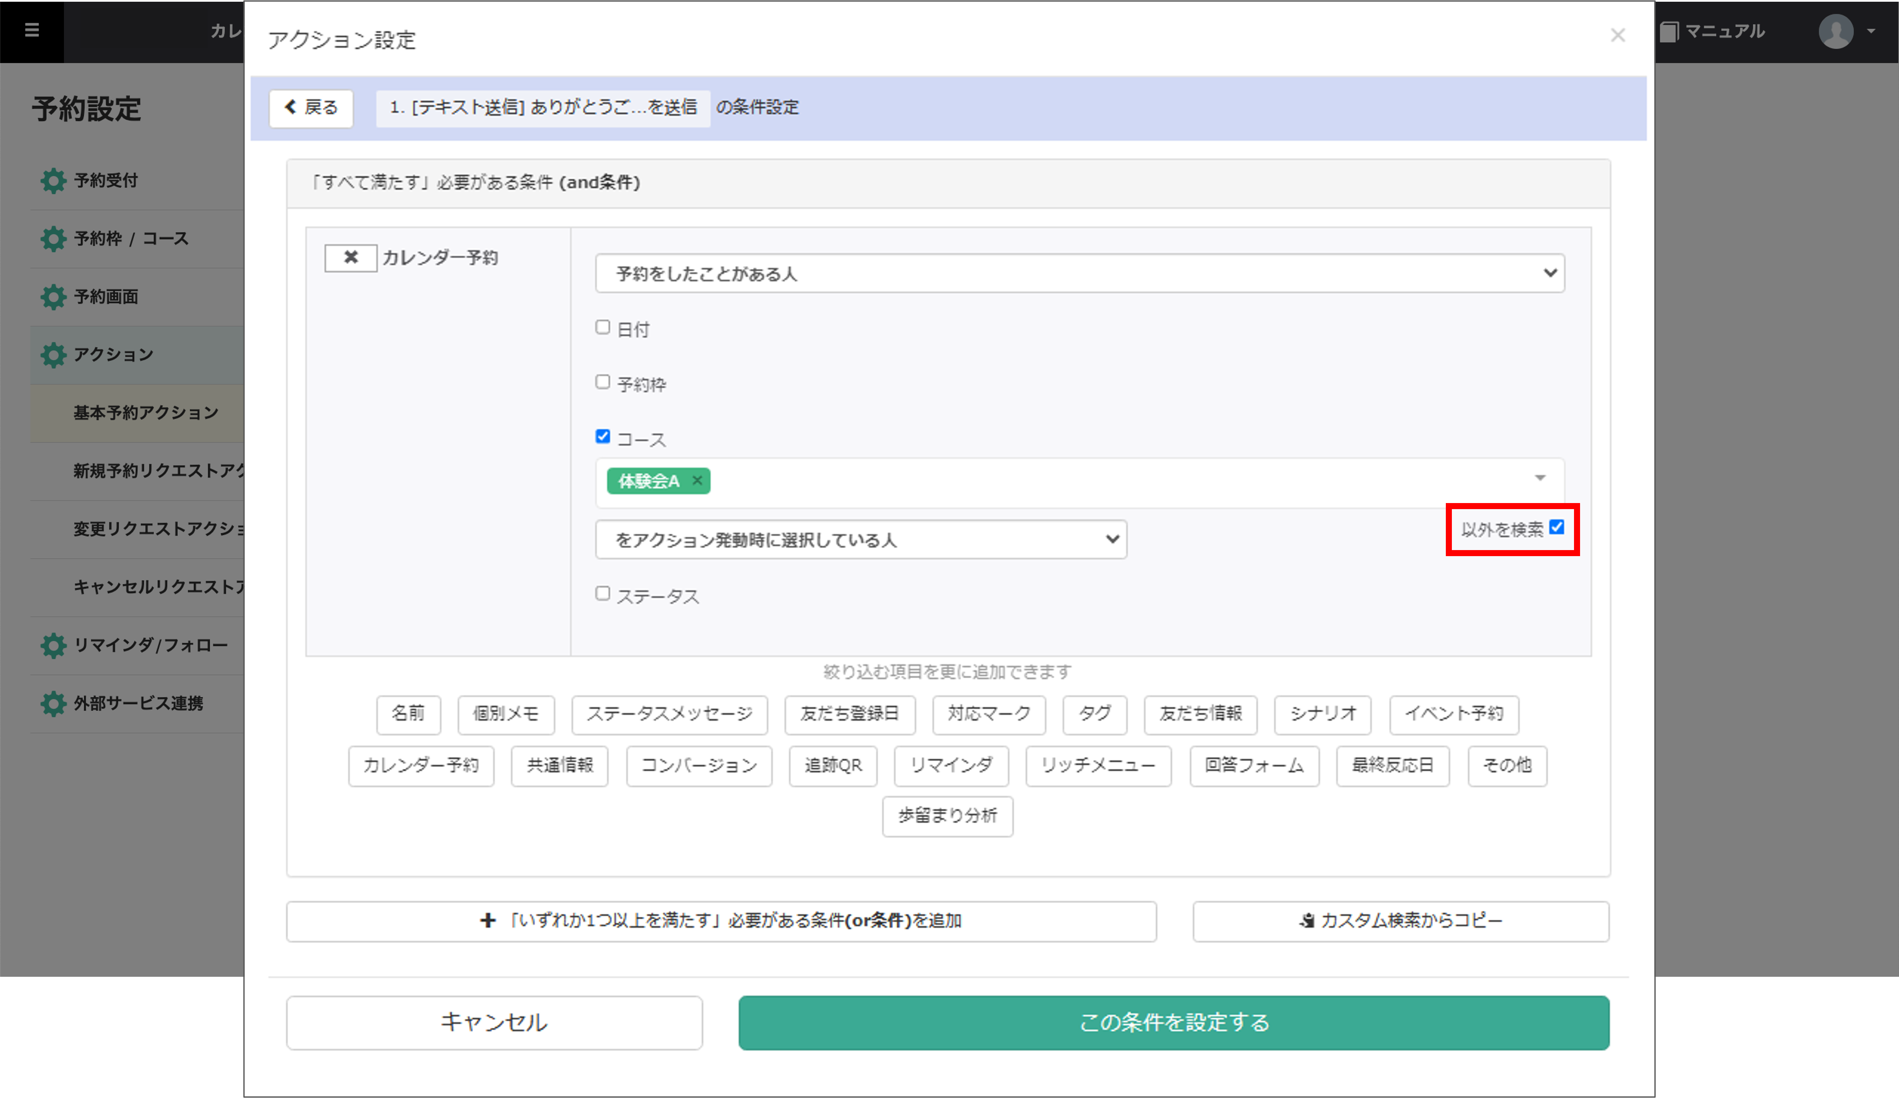Toggle the 予約枠 checkbox
Image resolution: width=1899 pixels, height=1098 pixels.
pyautogui.click(x=603, y=382)
